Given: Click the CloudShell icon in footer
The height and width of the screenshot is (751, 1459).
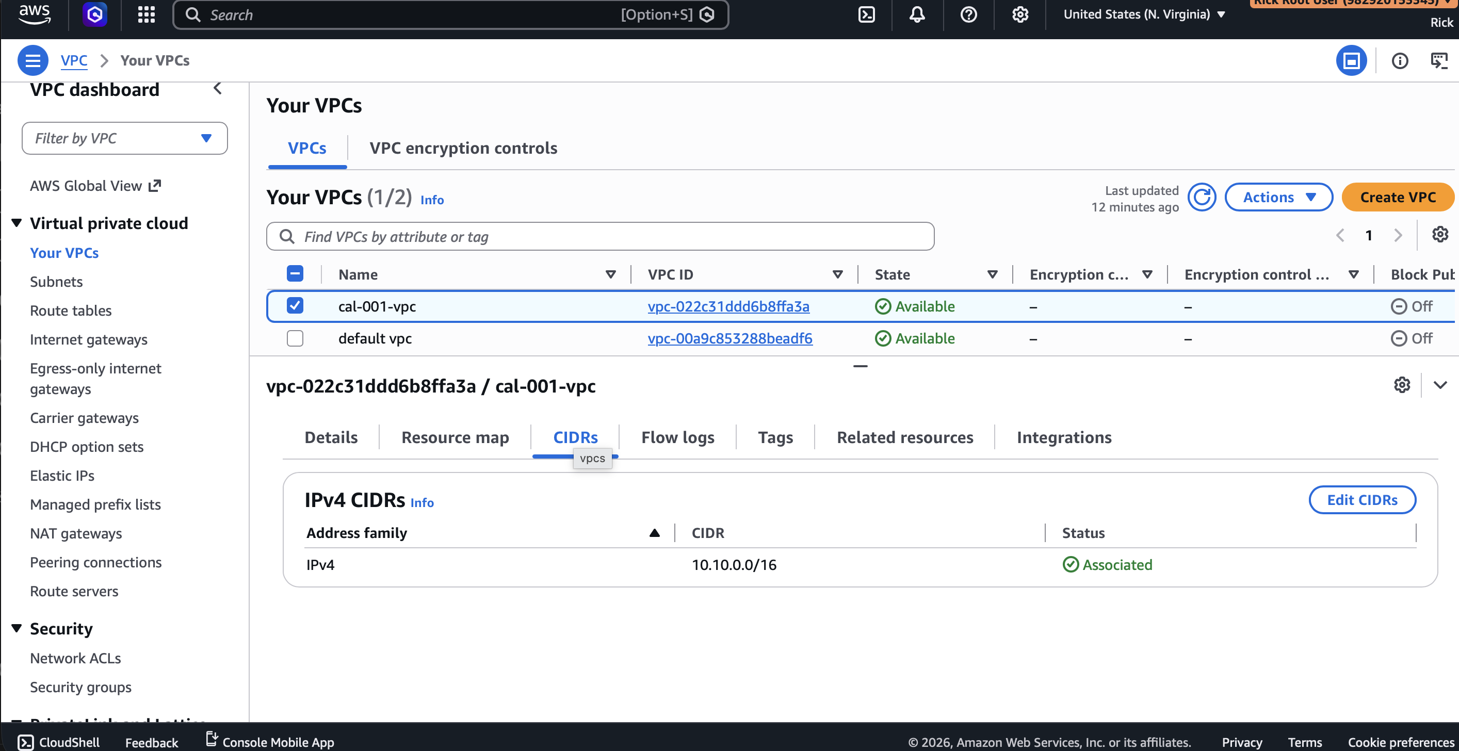Looking at the screenshot, I should pyautogui.click(x=25, y=742).
